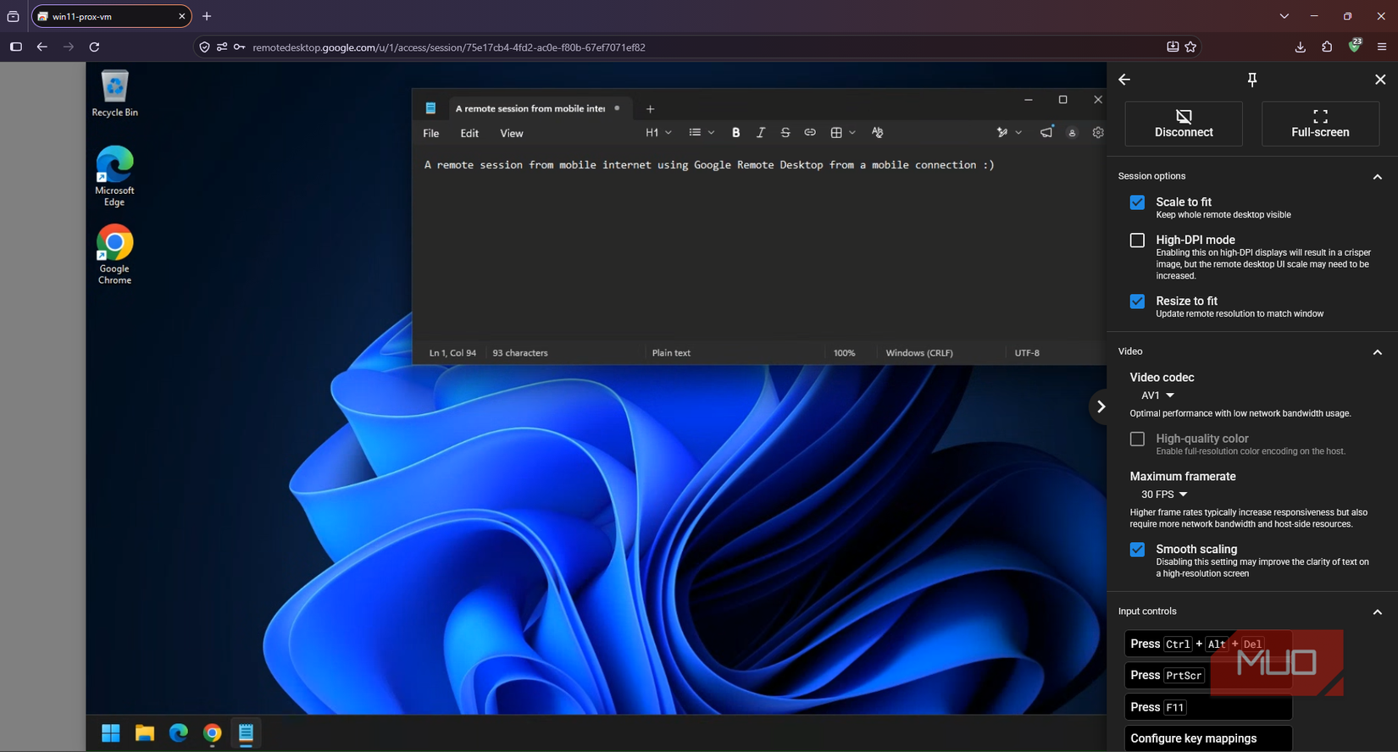
Task: Open Notepad settings gear
Action: 1098,133
